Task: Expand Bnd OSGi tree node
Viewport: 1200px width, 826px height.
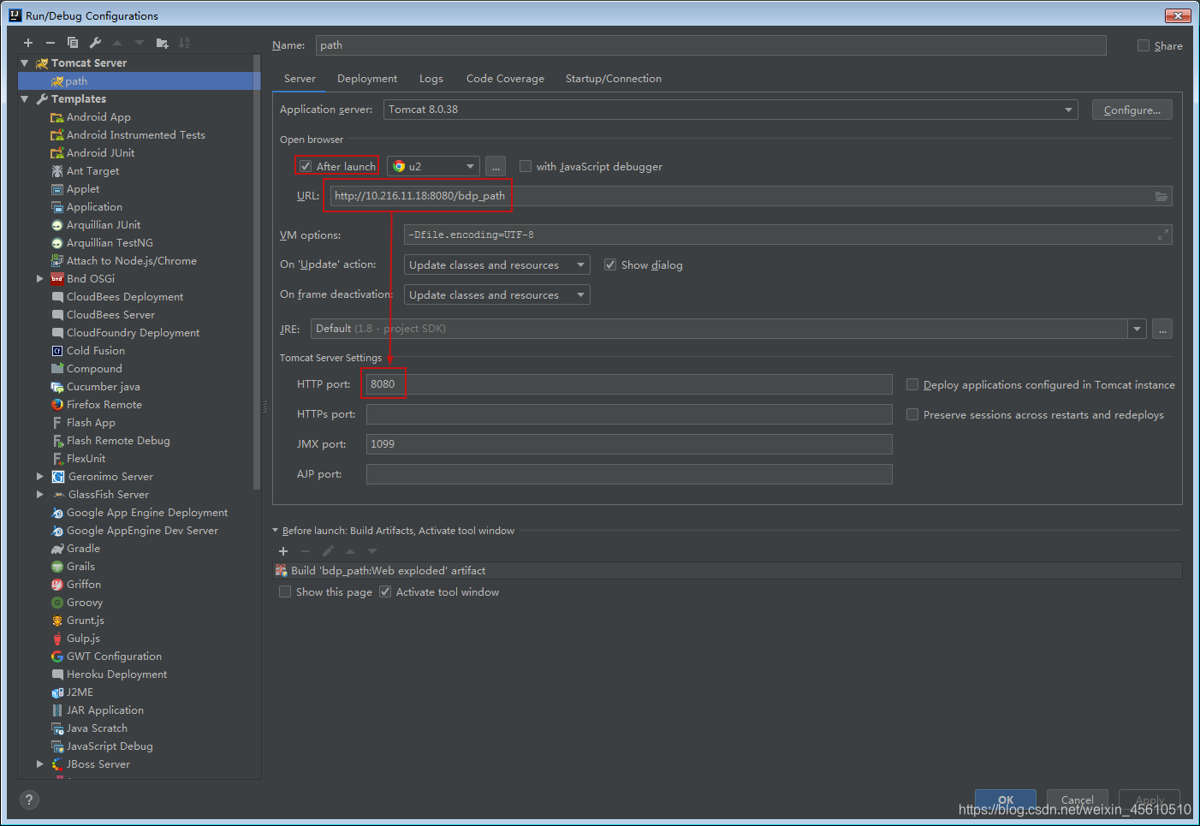Action: click(39, 279)
